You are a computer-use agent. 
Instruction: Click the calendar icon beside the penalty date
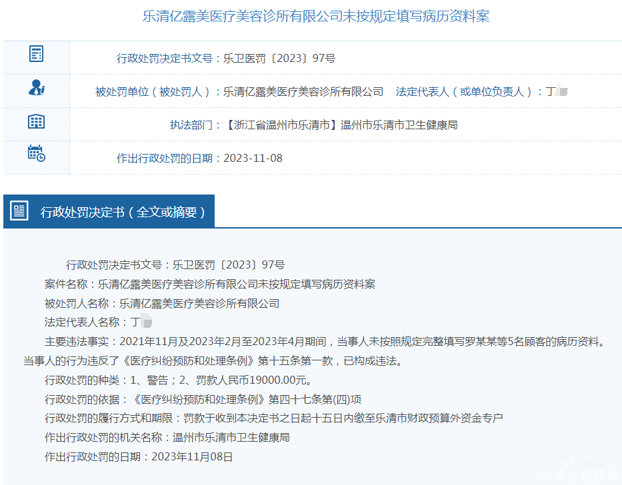coord(36,153)
